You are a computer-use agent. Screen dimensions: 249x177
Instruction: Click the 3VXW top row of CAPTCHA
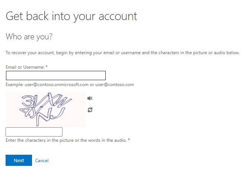click(x=47, y=100)
